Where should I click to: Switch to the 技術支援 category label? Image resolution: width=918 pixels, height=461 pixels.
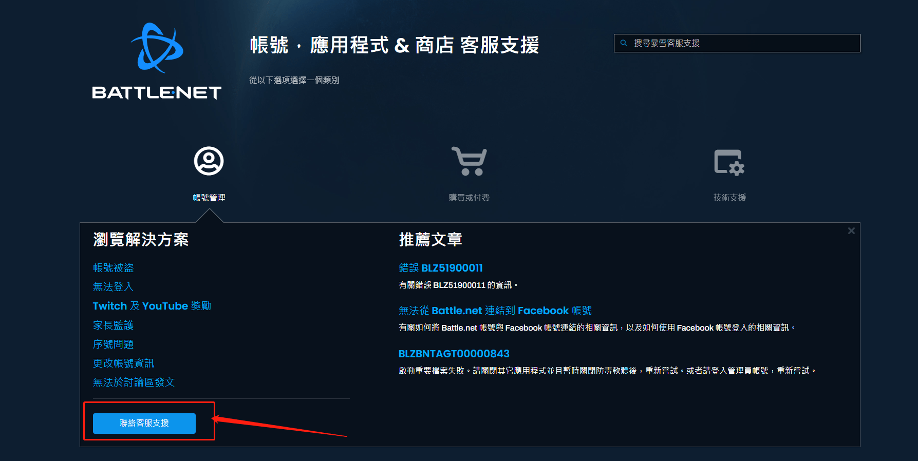[x=729, y=198]
